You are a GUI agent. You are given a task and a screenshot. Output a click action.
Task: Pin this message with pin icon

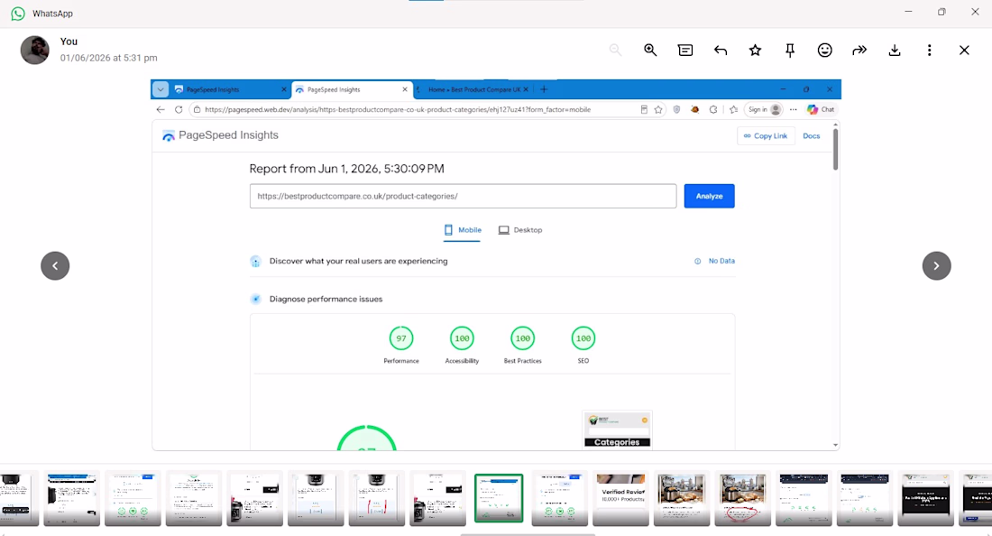coord(790,50)
